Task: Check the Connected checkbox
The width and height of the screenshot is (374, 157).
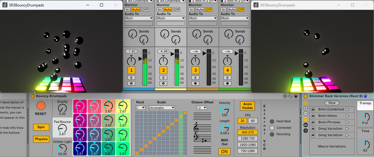Action: pyautogui.click(x=272, y=128)
